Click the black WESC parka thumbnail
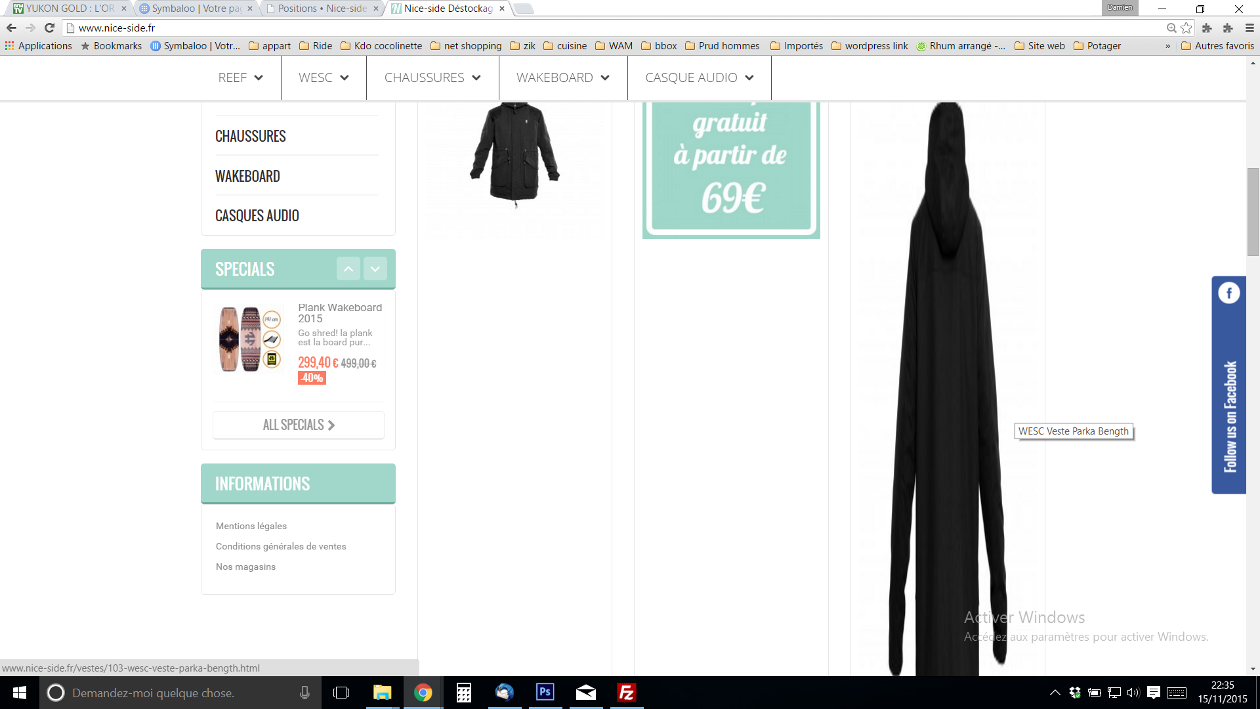Screen dimensions: 1260x709 [x=515, y=154]
